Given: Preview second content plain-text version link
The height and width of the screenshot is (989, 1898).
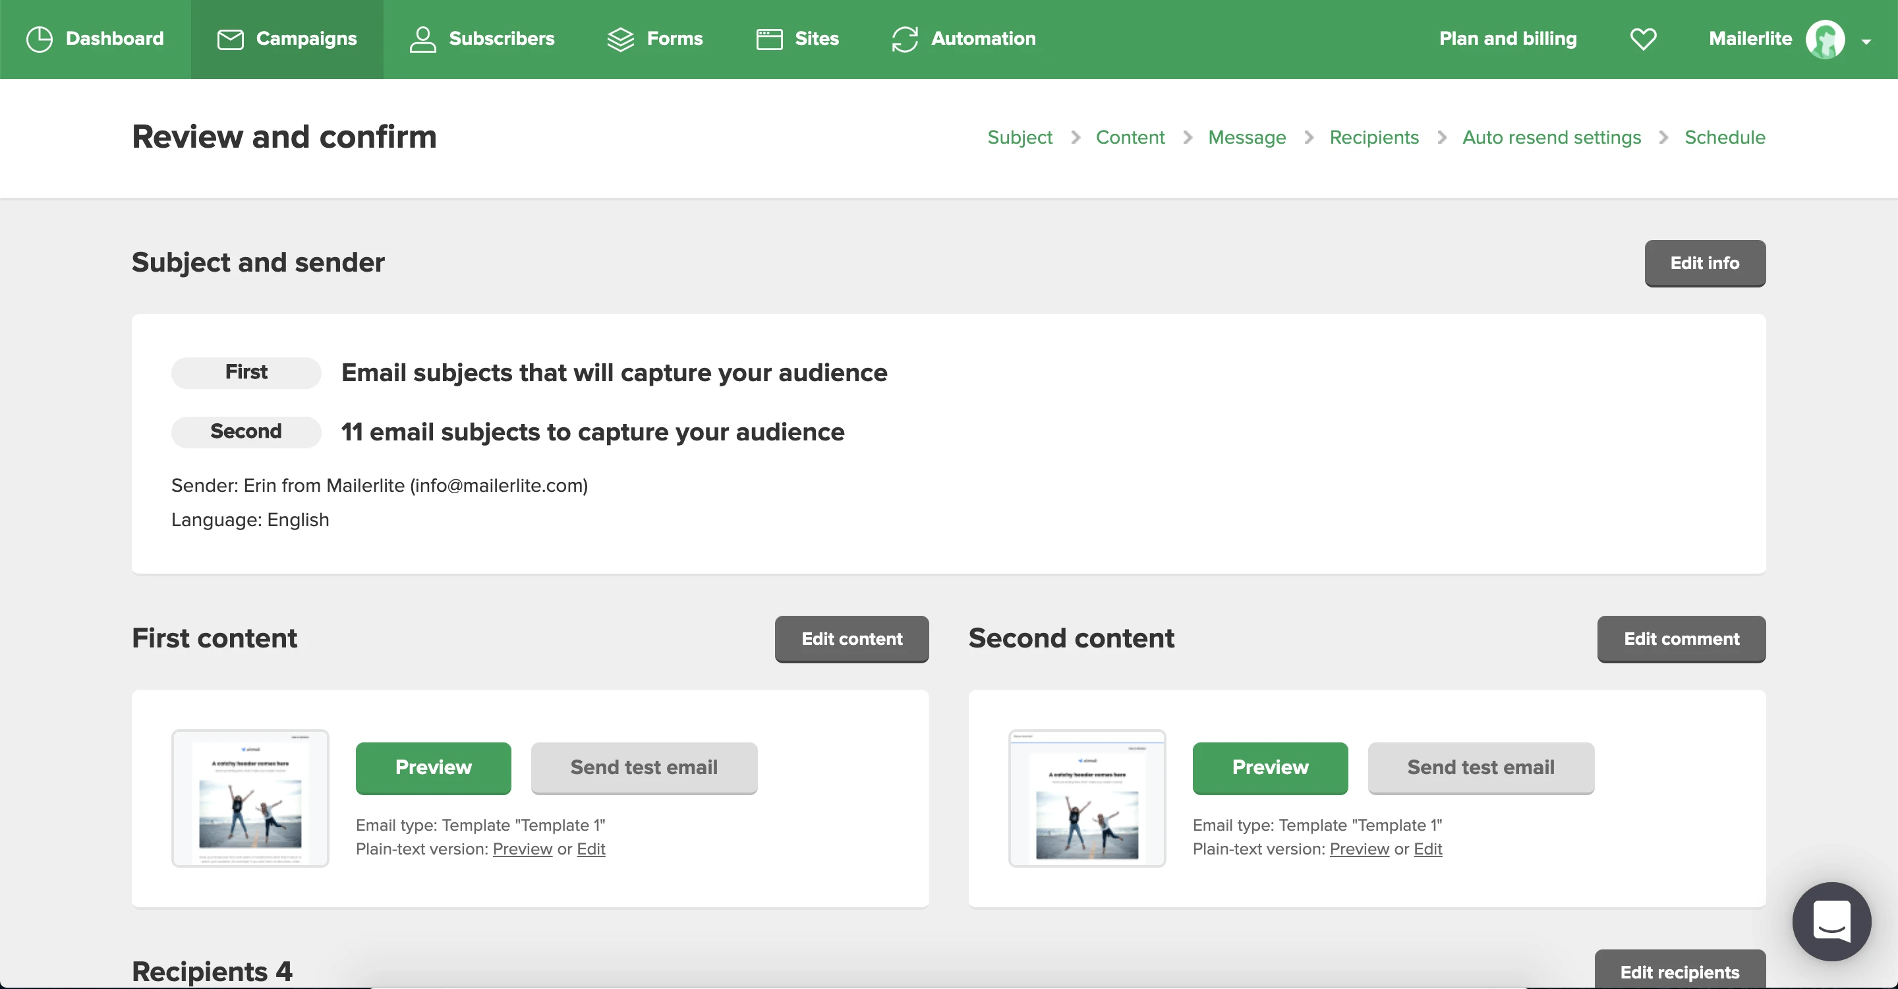Looking at the screenshot, I should 1359,849.
